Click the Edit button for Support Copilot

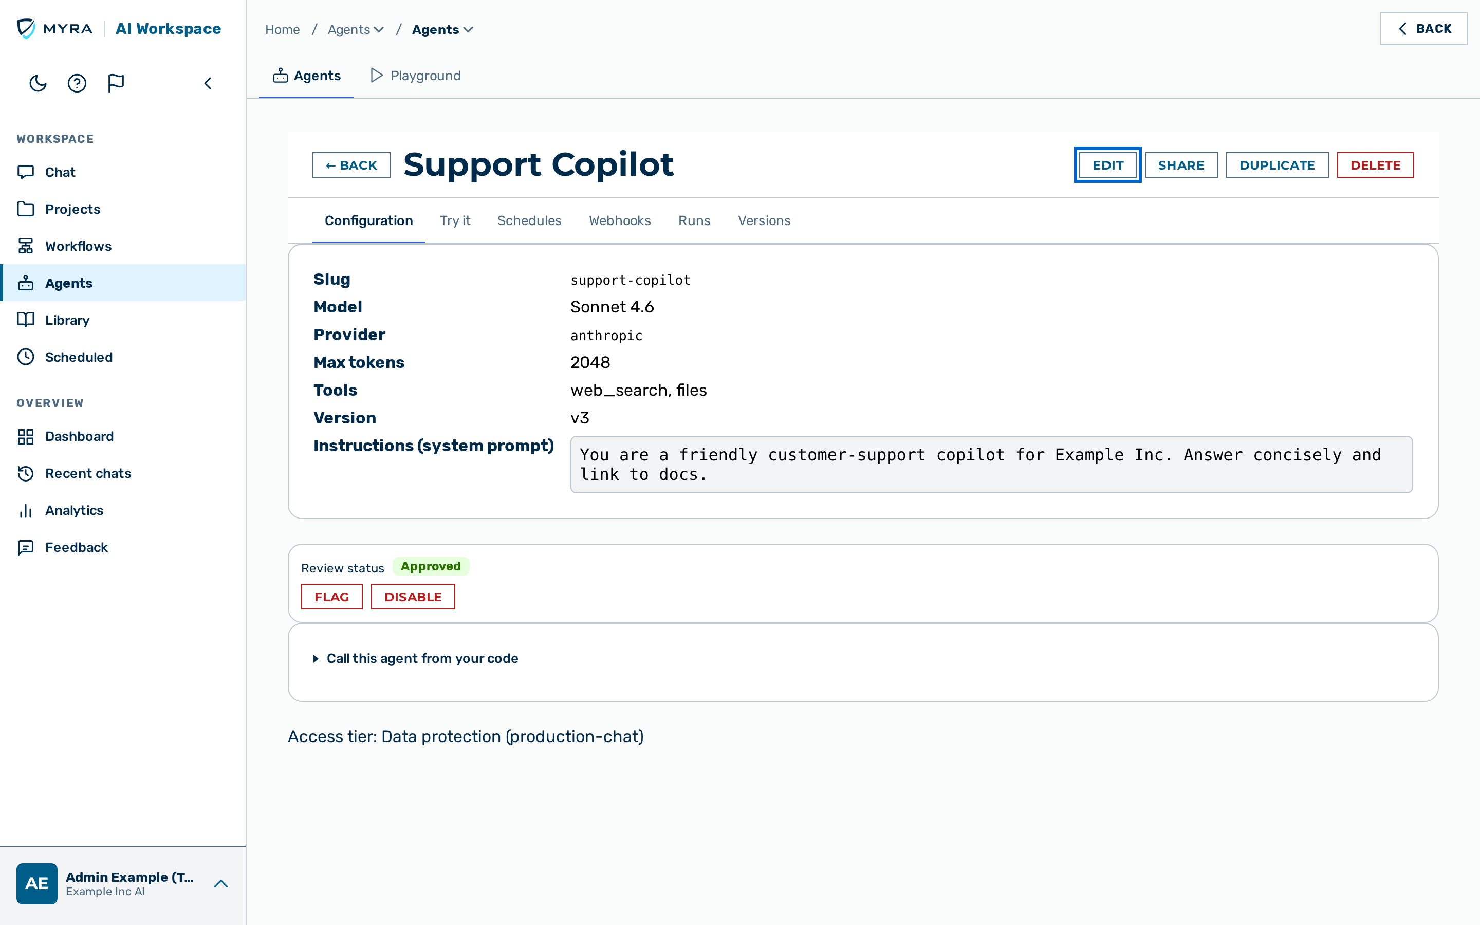(x=1107, y=165)
